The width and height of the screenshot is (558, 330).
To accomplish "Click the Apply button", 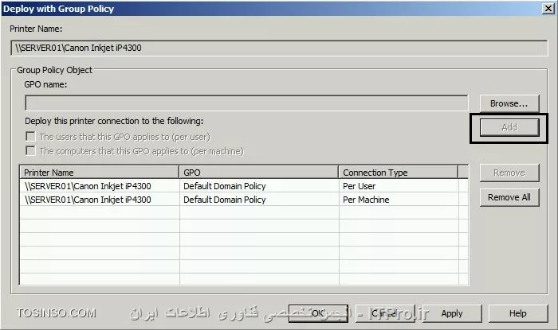I will click(452, 313).
